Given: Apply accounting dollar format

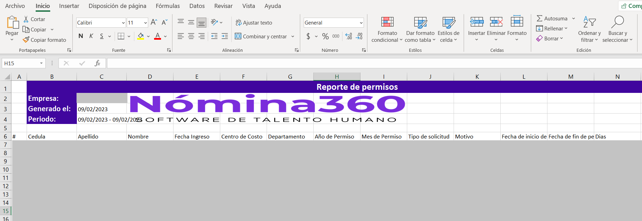Looking at the screenshot, I should coord(308,36).
